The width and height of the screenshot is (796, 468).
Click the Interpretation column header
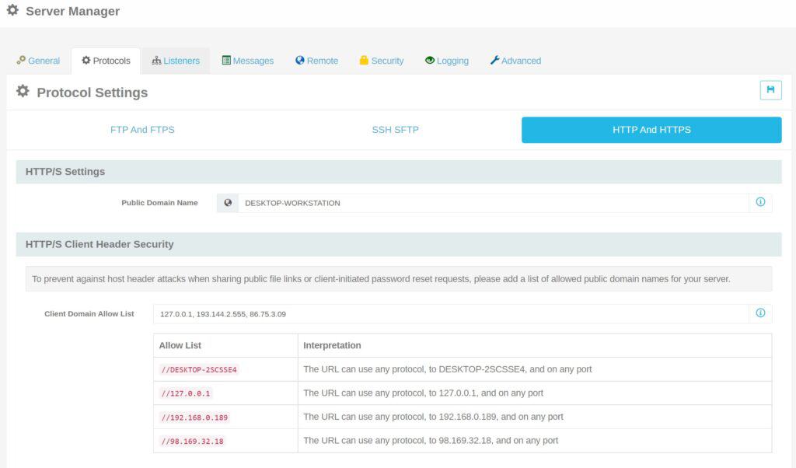(x=332, y=345)
